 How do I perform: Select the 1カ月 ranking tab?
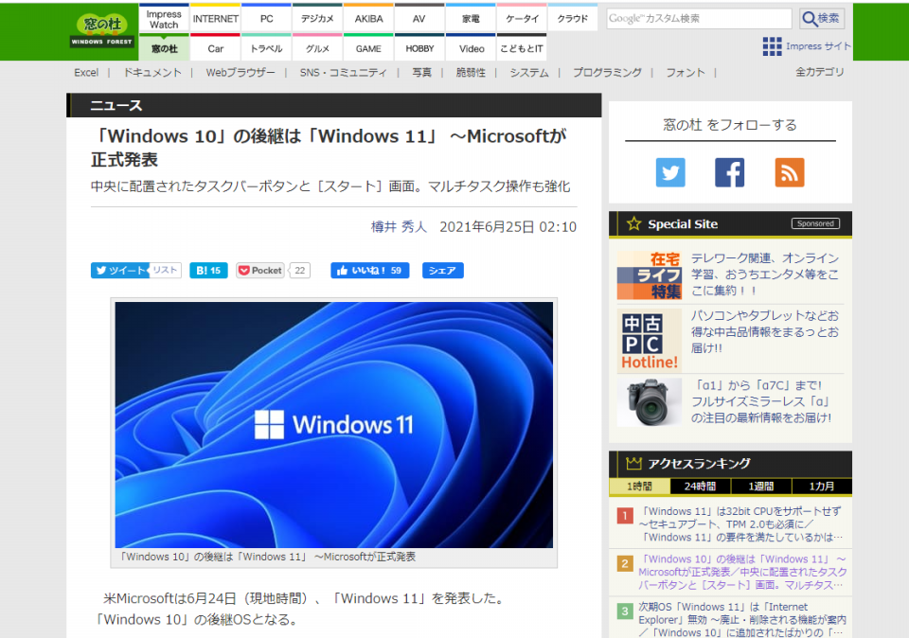[822, 487]
